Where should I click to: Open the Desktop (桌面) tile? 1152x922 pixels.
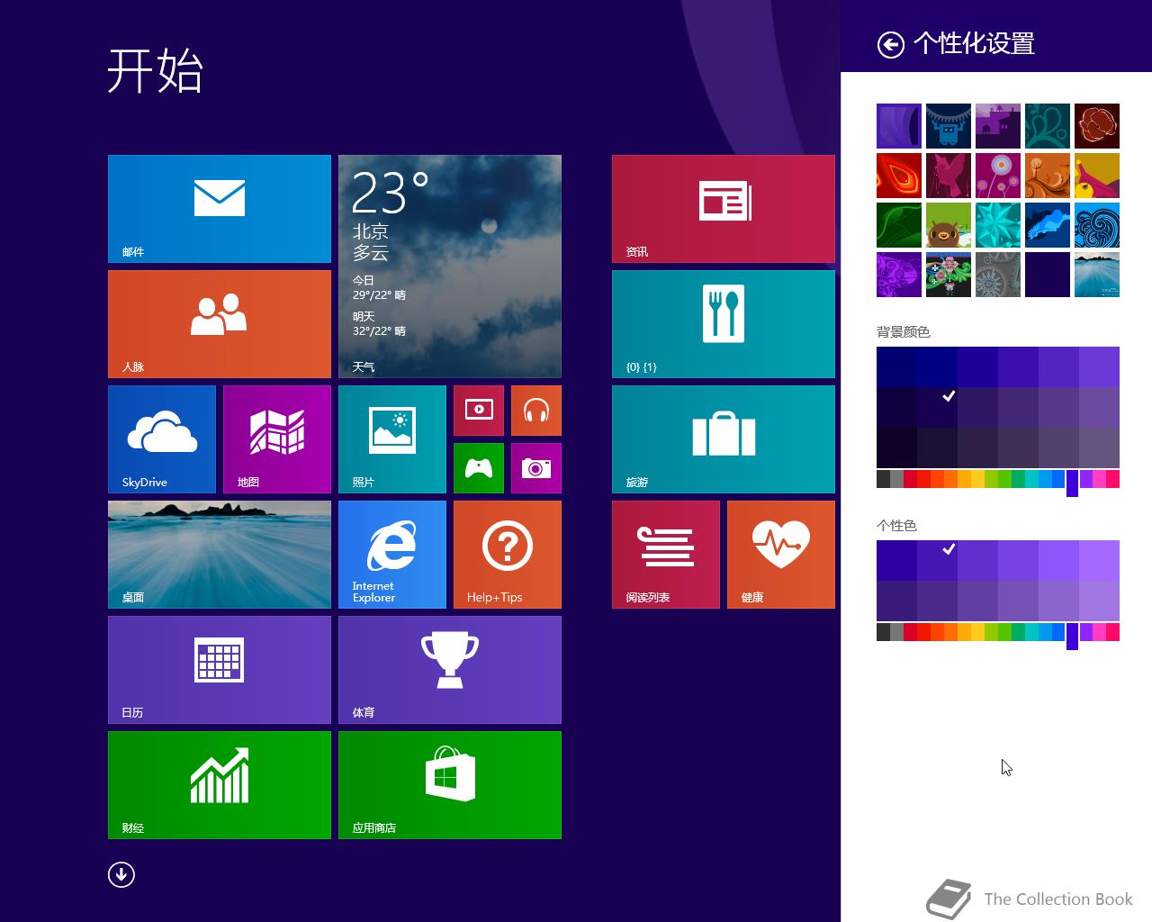tap(220, 555)
